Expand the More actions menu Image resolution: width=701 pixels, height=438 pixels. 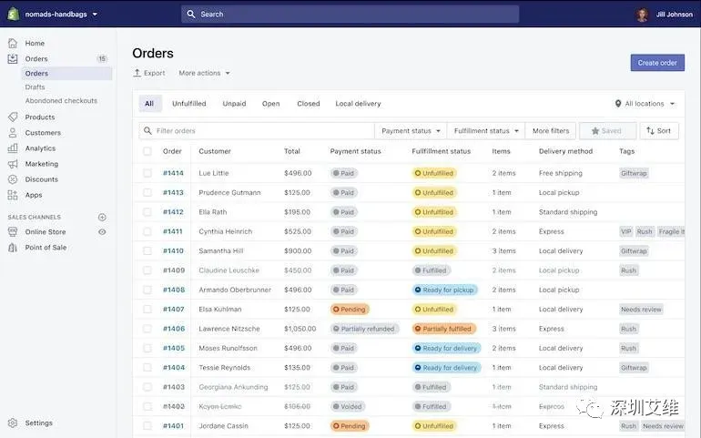[204, 73]
